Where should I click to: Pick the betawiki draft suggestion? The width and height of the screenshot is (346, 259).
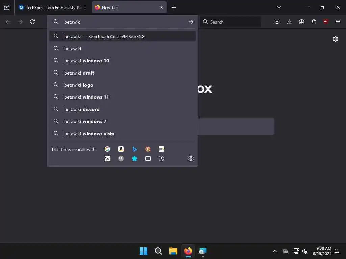click(122, 73)
